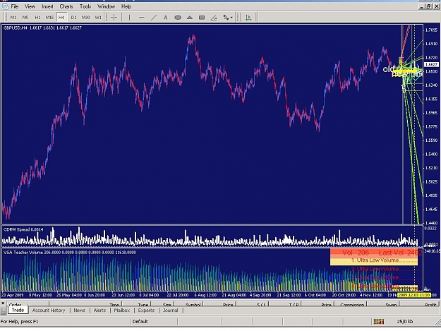Viewport: 441px width, 331px height.
Task: Open the Account History tab
Action: [x=49, y=311]
